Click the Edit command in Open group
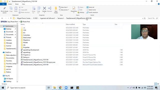 (80, 10)
